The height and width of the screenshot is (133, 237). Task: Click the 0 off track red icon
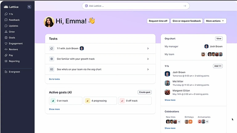pyautogui.click(x=122, y=101)
